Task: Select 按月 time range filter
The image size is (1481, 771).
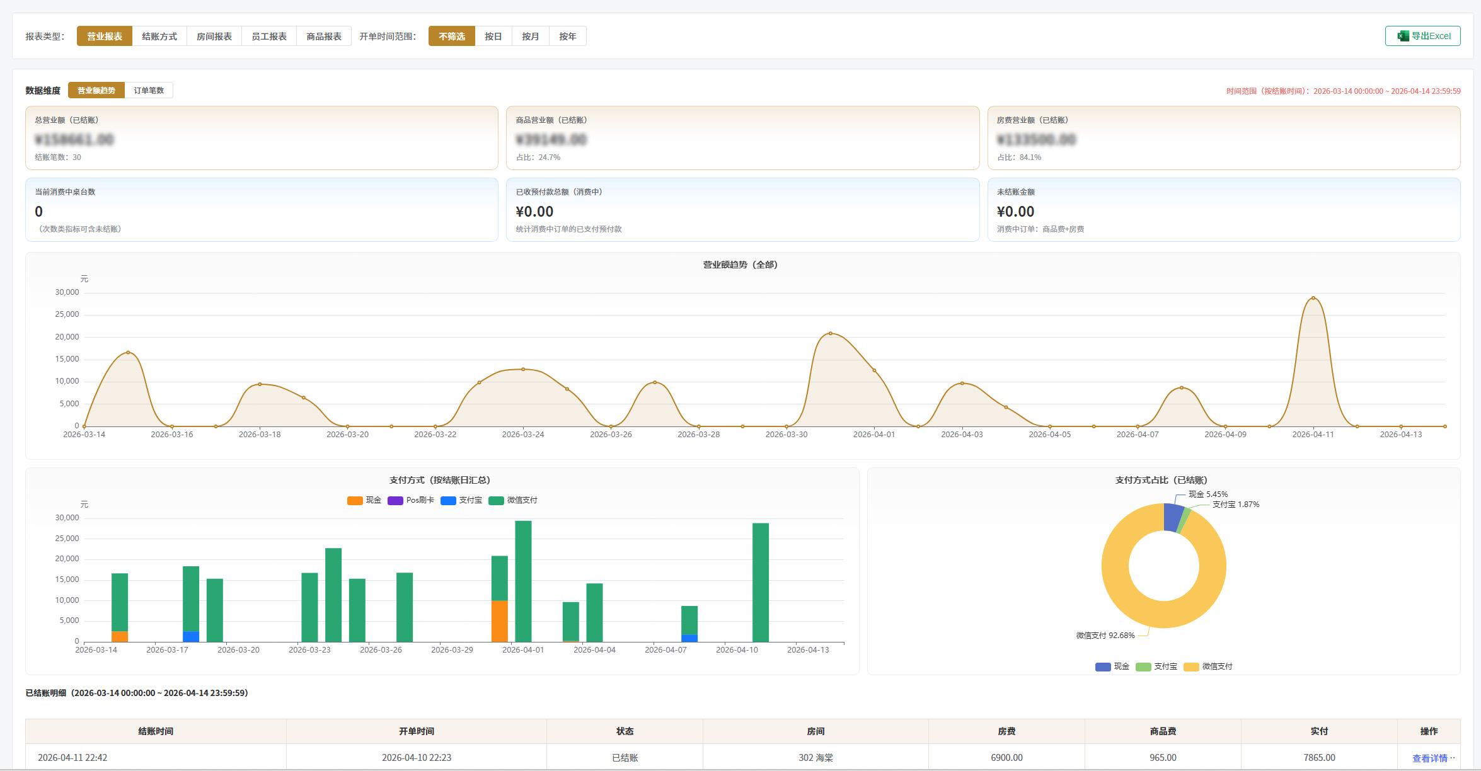Action: [530, 37]
